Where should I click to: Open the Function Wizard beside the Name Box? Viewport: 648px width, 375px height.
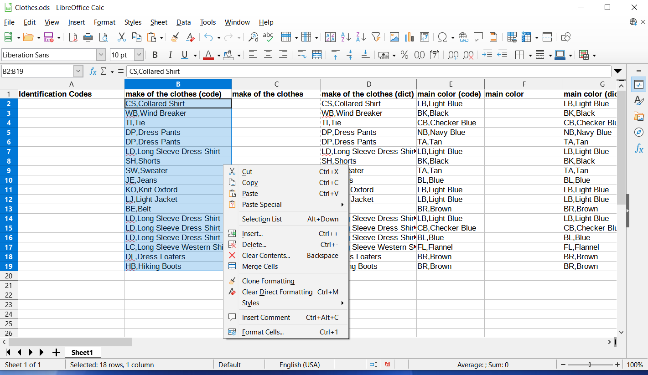coord(93,71)
